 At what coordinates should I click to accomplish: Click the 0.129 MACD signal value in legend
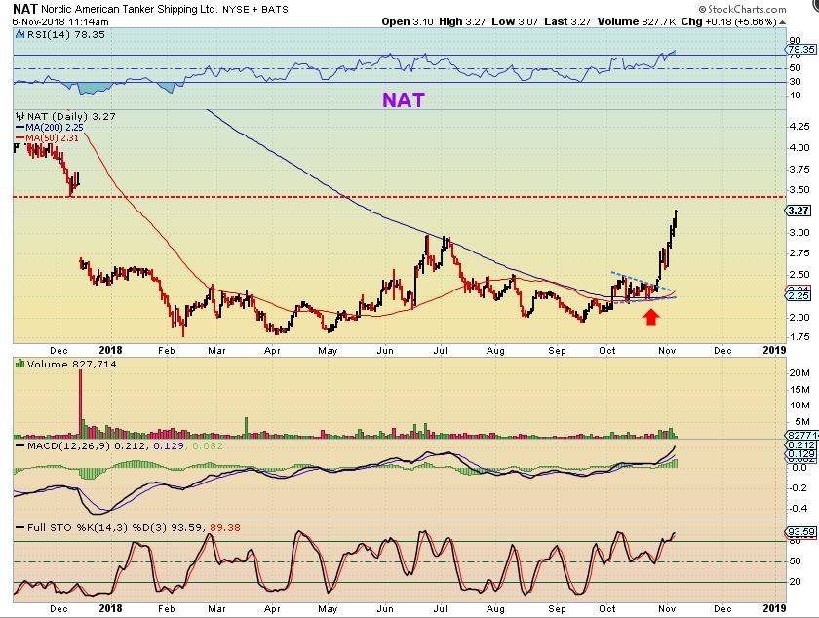pyautogui.click(x=168, y=446)
